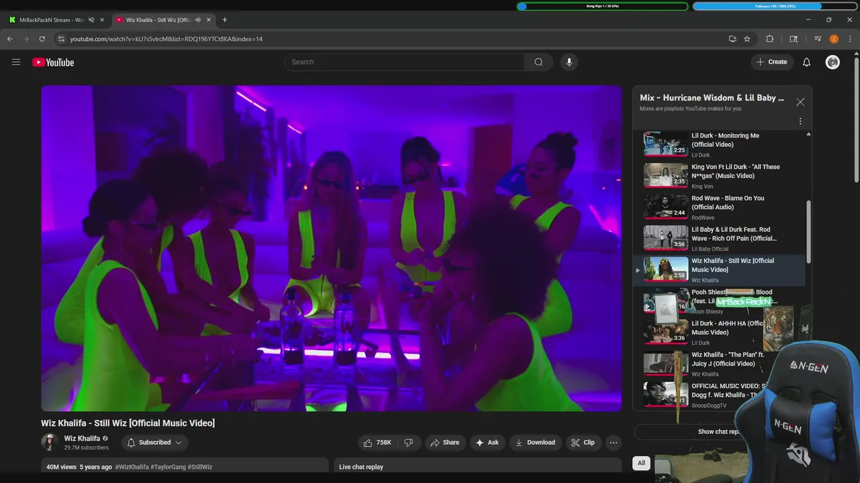
Task: Click the Bong Rips progress bar overlay
Action: [603, 6]
